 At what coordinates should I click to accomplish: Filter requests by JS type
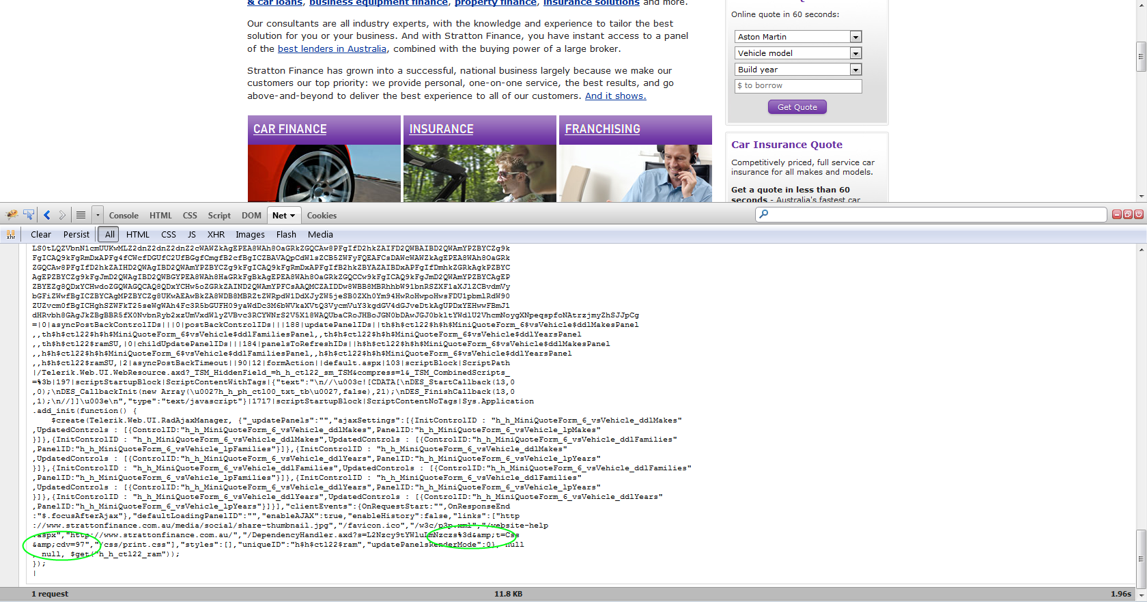(192, 234)
